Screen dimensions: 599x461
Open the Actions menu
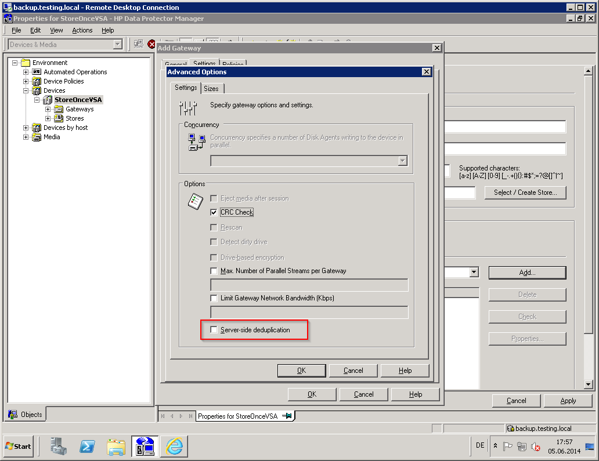tap(82, 30)
